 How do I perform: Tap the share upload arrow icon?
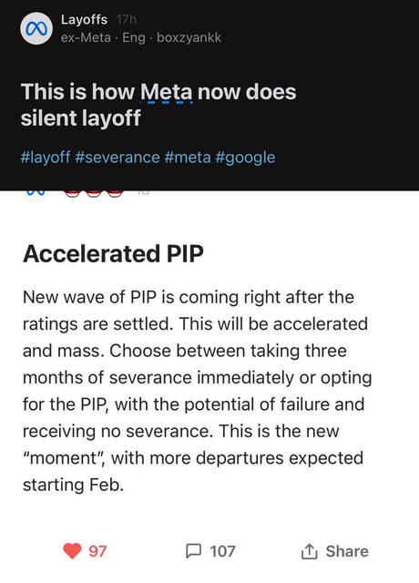click(309, 551)
